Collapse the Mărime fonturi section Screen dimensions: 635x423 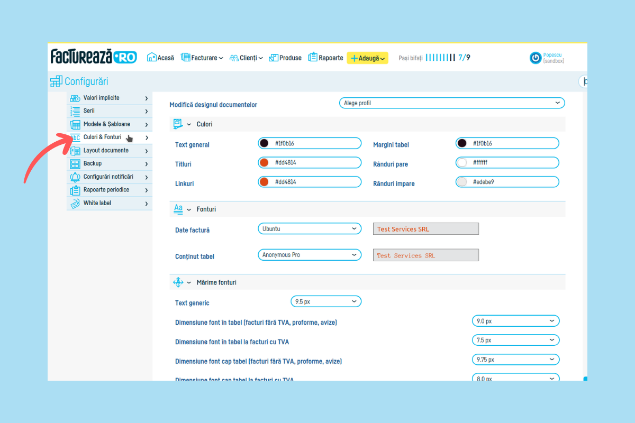189,283
